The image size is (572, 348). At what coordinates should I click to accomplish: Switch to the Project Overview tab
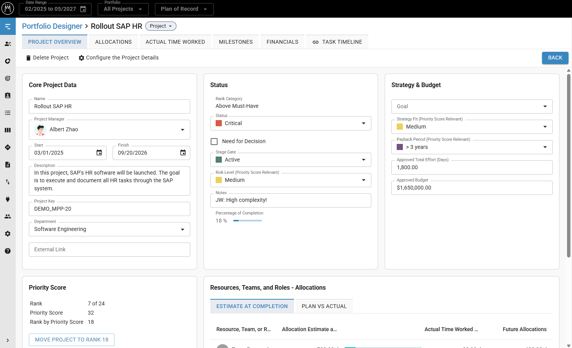[55, 42]
